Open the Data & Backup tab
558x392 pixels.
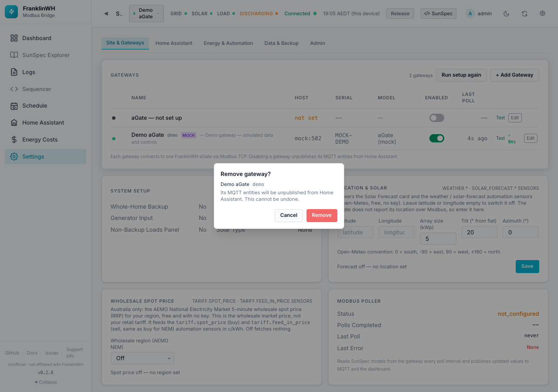(x=282, y=43)
